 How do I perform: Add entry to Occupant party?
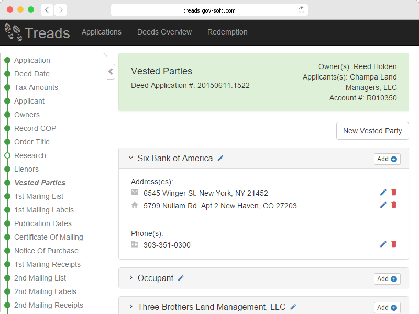coord(387,279)
